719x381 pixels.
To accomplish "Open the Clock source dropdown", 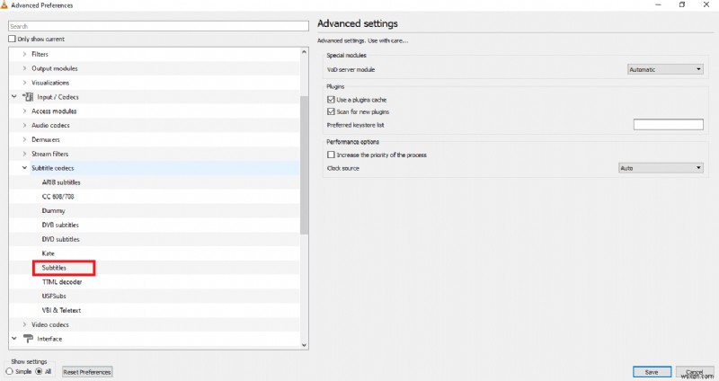I will [661, 168].
